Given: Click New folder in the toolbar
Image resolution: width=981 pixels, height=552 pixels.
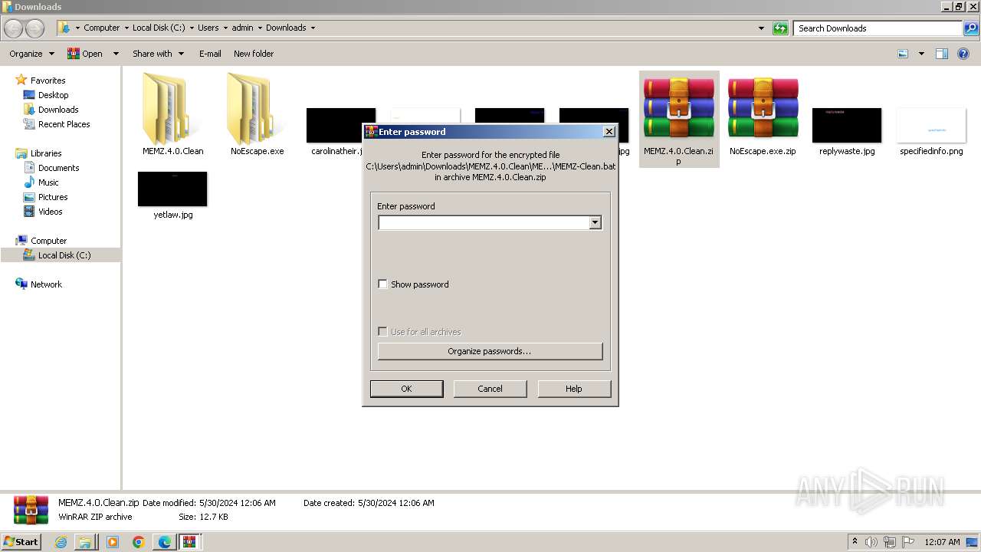Looking at the screenshot, I should [254, 54].
